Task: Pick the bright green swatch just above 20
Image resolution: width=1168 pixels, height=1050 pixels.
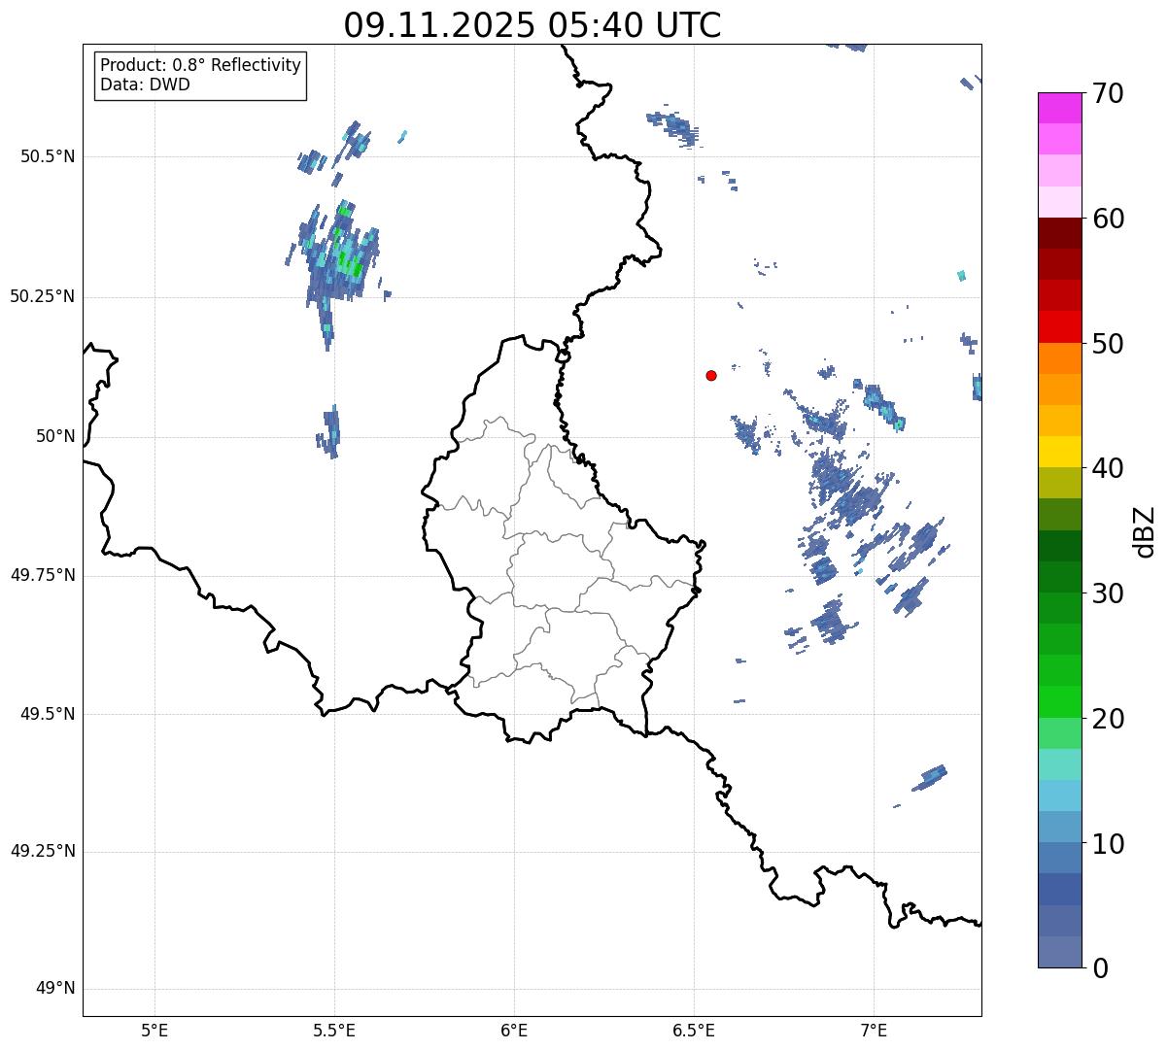Action: click(x=1059, y=701)
